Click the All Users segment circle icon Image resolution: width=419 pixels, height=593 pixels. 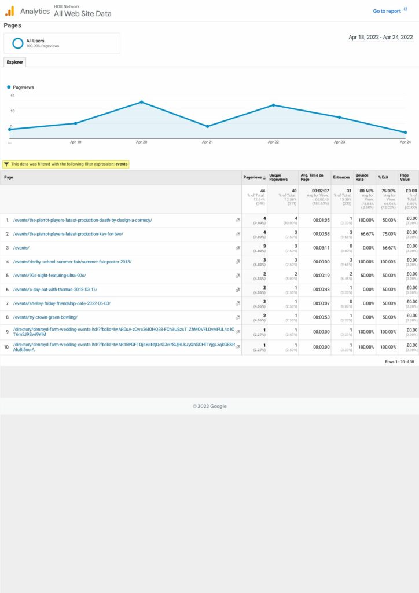(x=18, y=43)
